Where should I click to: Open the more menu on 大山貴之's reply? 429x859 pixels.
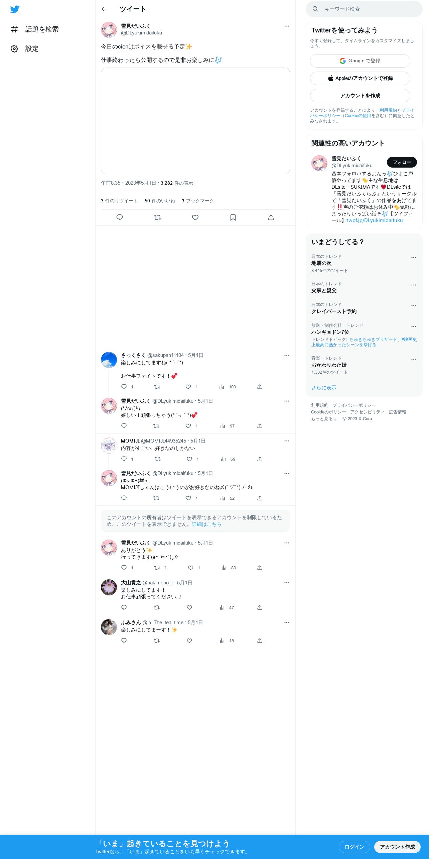pyautogui.click(x=287, y=583)
